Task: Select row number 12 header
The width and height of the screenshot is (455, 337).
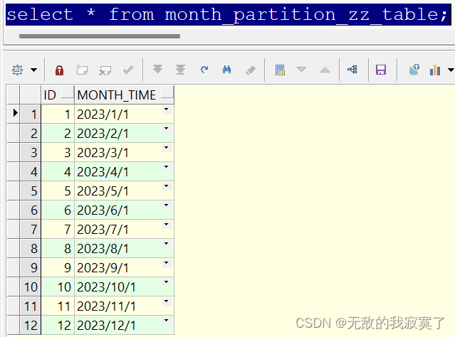Action: coord(31,325)
